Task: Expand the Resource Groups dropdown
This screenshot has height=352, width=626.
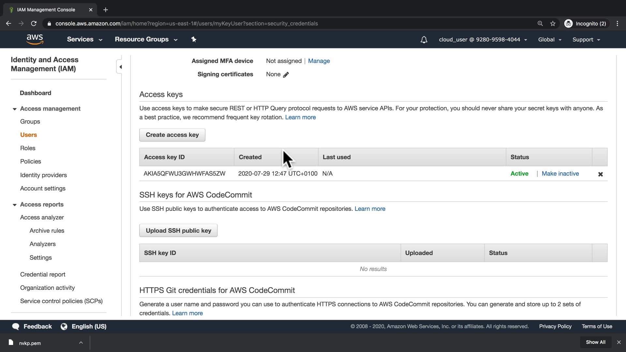Action: (x=146, y=39)
